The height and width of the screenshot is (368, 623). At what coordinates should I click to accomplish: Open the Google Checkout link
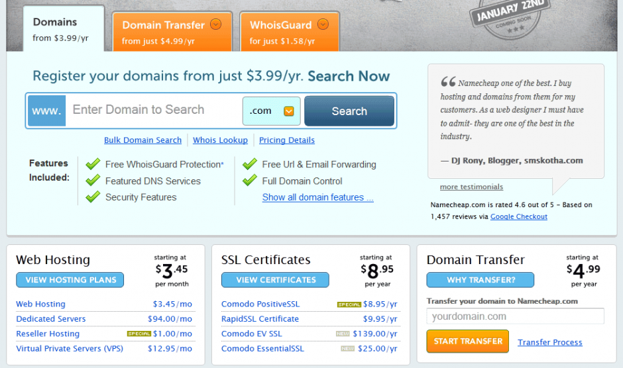[x=518, y=216]
